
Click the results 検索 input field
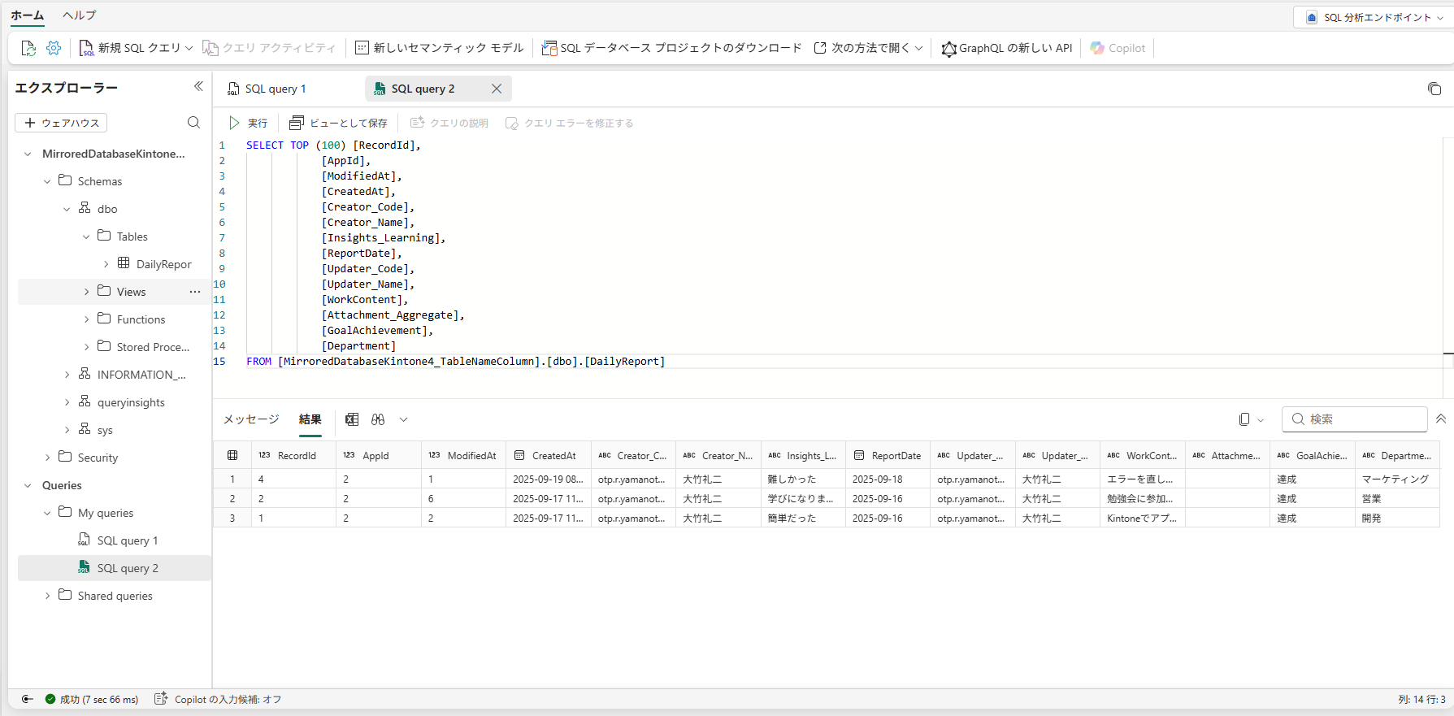coord(1355,419)
